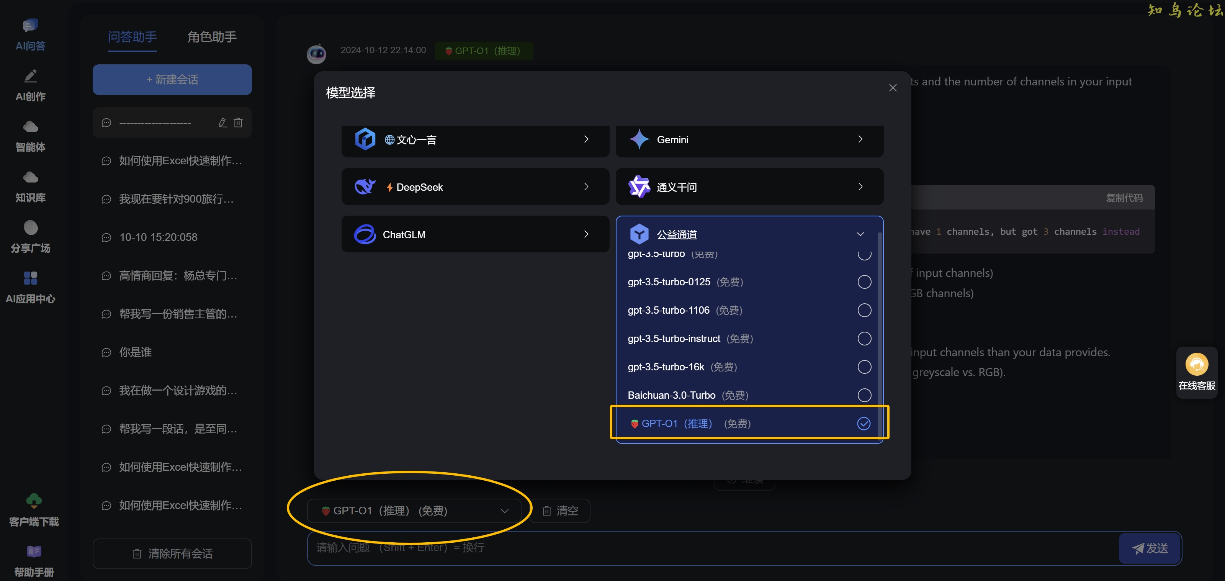Click the DeepSeek whale logo
This screenshot has width=1225, height=581.
tap(365, 187)
